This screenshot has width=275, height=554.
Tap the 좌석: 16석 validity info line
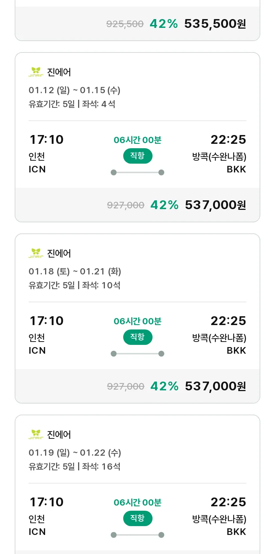pos(74,467)
